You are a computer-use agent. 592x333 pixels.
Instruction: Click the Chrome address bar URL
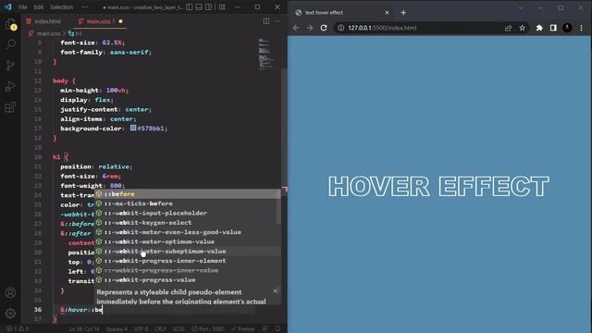382,28
